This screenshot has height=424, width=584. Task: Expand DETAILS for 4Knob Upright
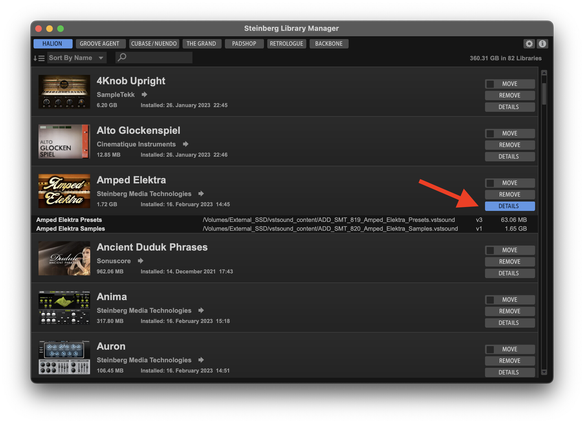point(510,107)
